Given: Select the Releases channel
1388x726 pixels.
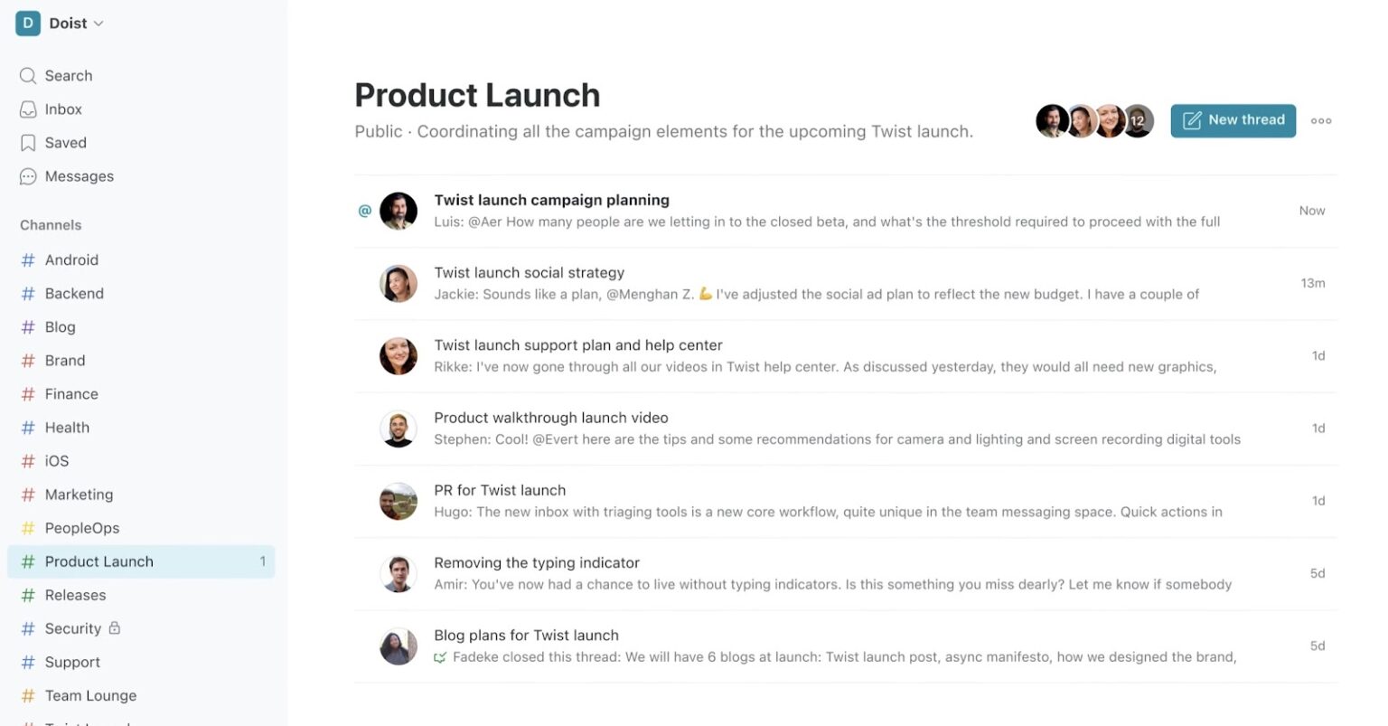Looking at the screenshot, I should (x=76, y=595).
